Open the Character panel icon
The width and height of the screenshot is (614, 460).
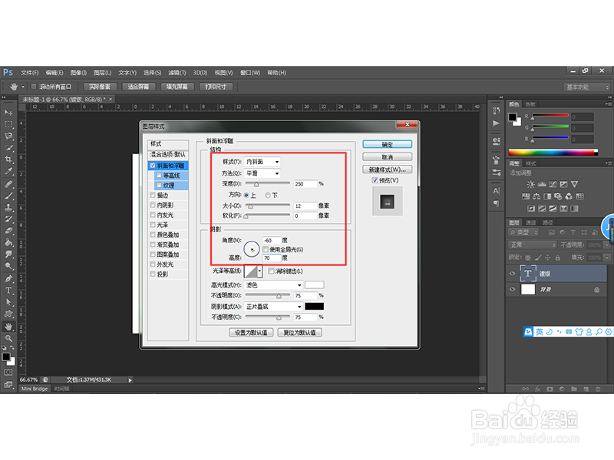(496, 191)
